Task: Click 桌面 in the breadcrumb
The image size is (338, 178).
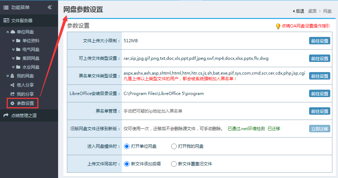Action: 312,11
